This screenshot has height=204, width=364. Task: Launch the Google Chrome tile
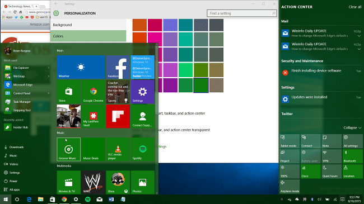tap(94, 92)
